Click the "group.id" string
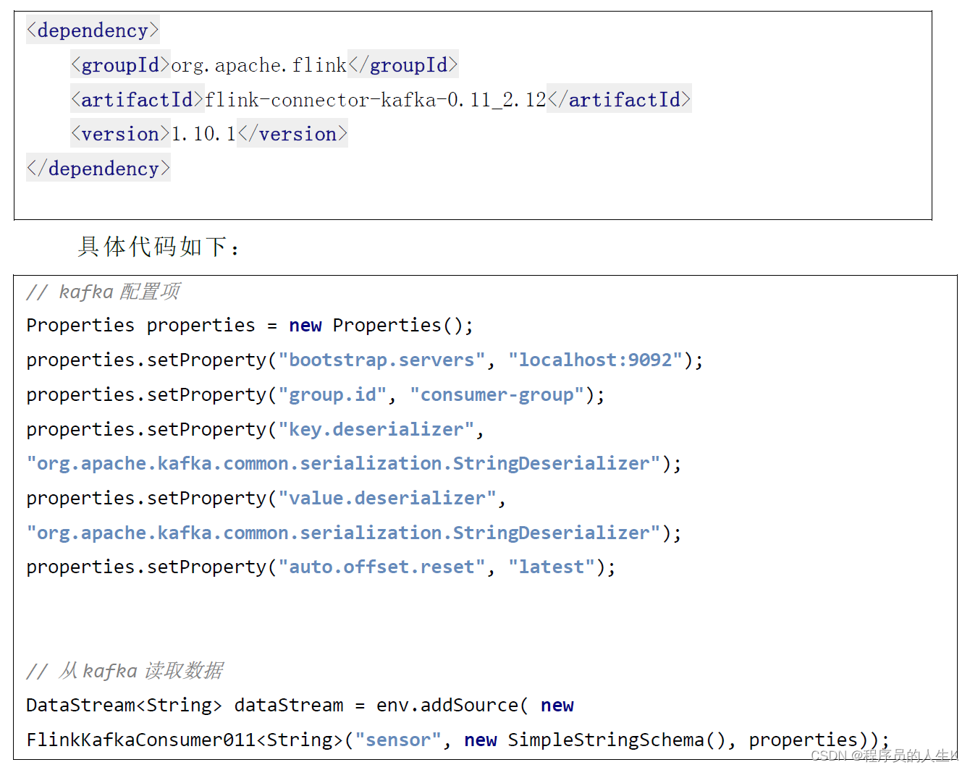970x770 pixels. [x=332, y=394]
